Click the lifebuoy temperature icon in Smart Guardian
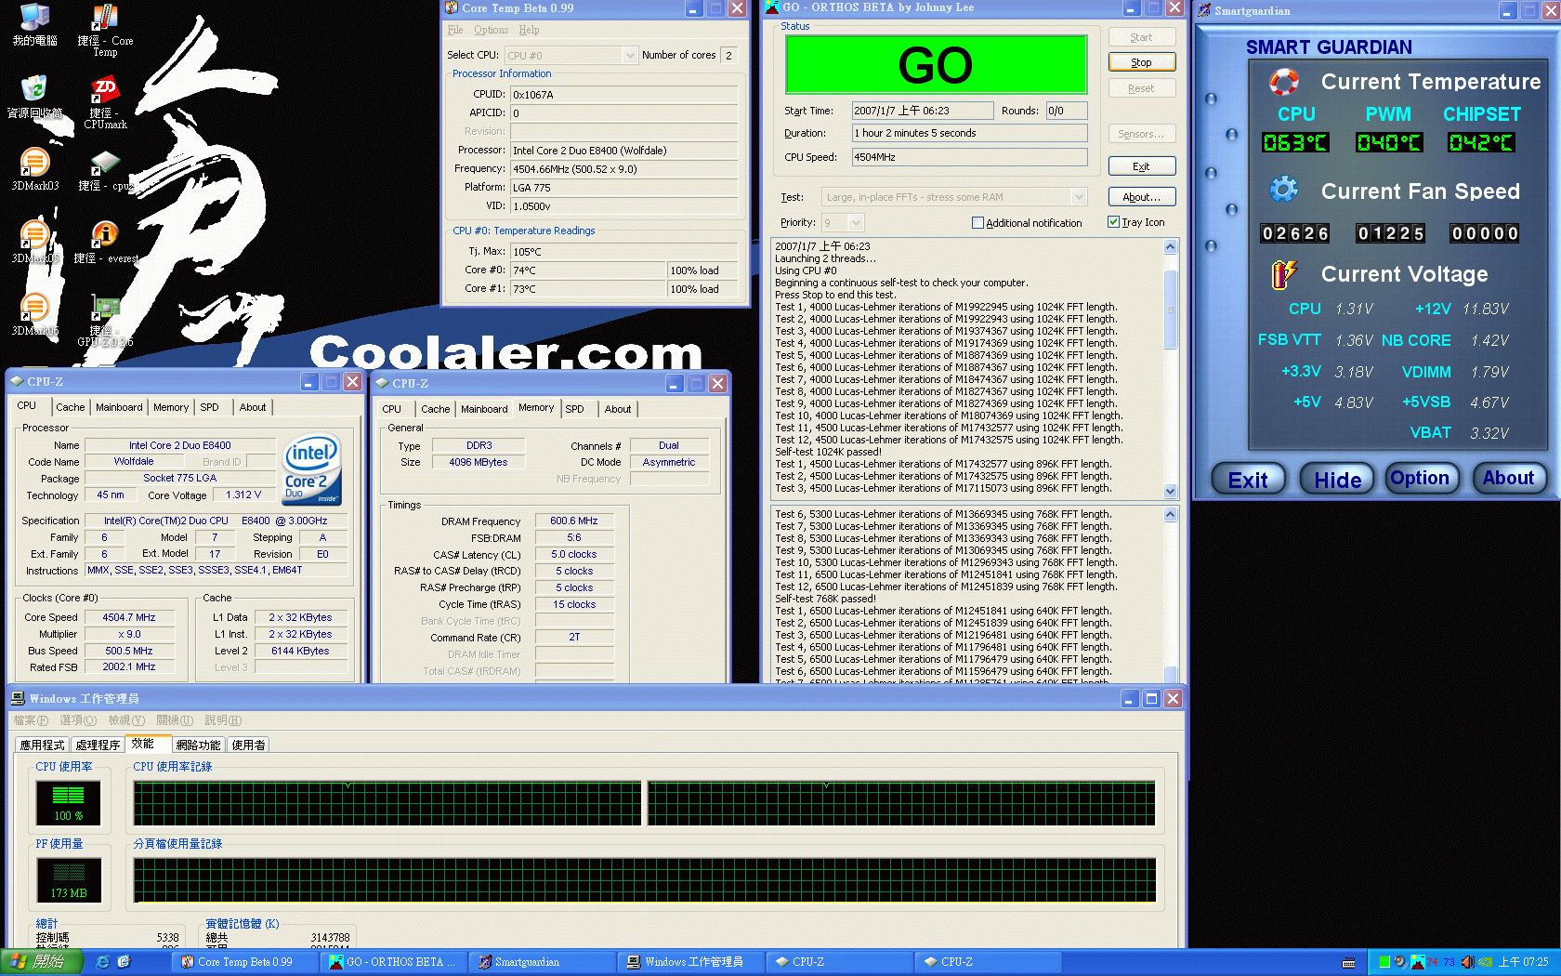This screenshot has height=976, width=1561. (x=1284, y=82)
